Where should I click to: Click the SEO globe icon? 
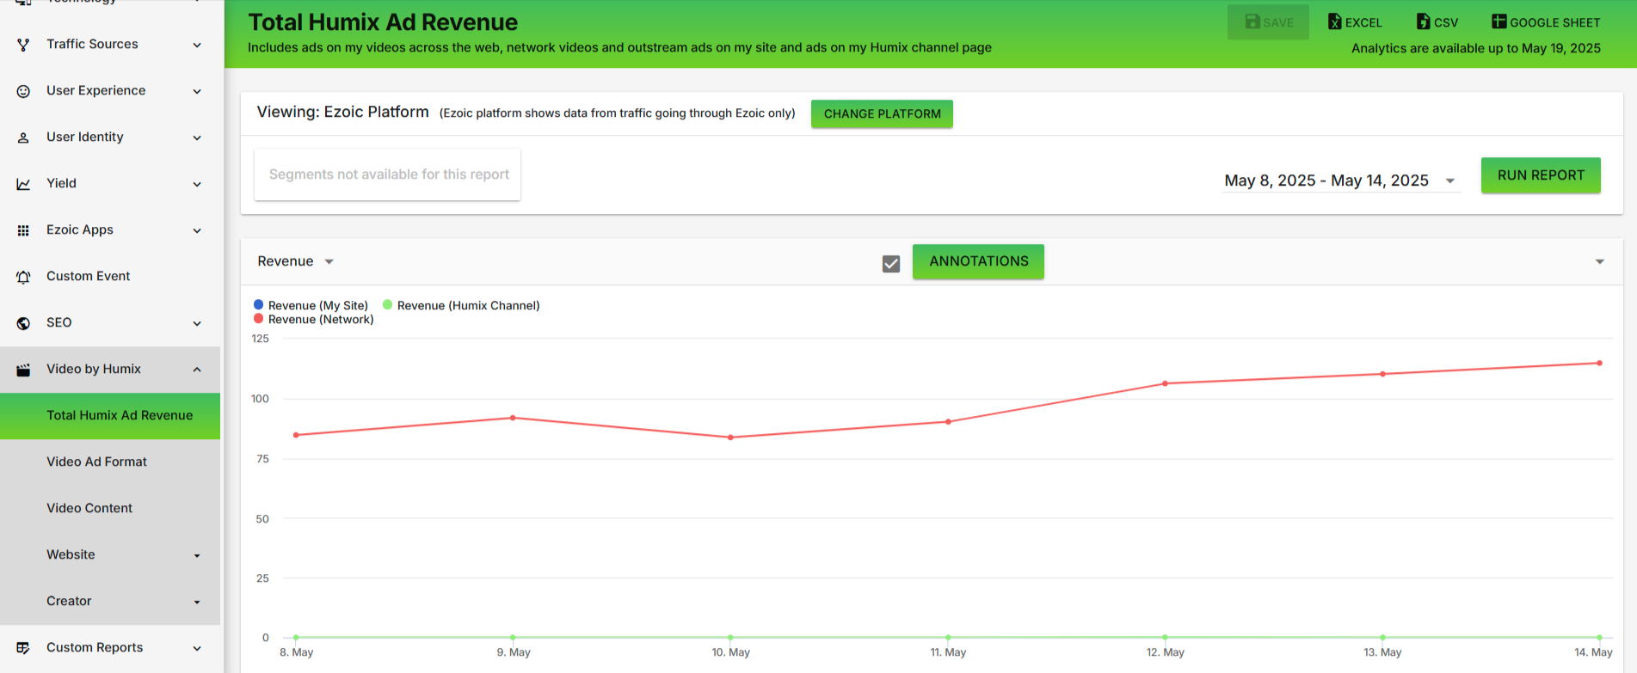pyautogui.click(x=23, y=323)
